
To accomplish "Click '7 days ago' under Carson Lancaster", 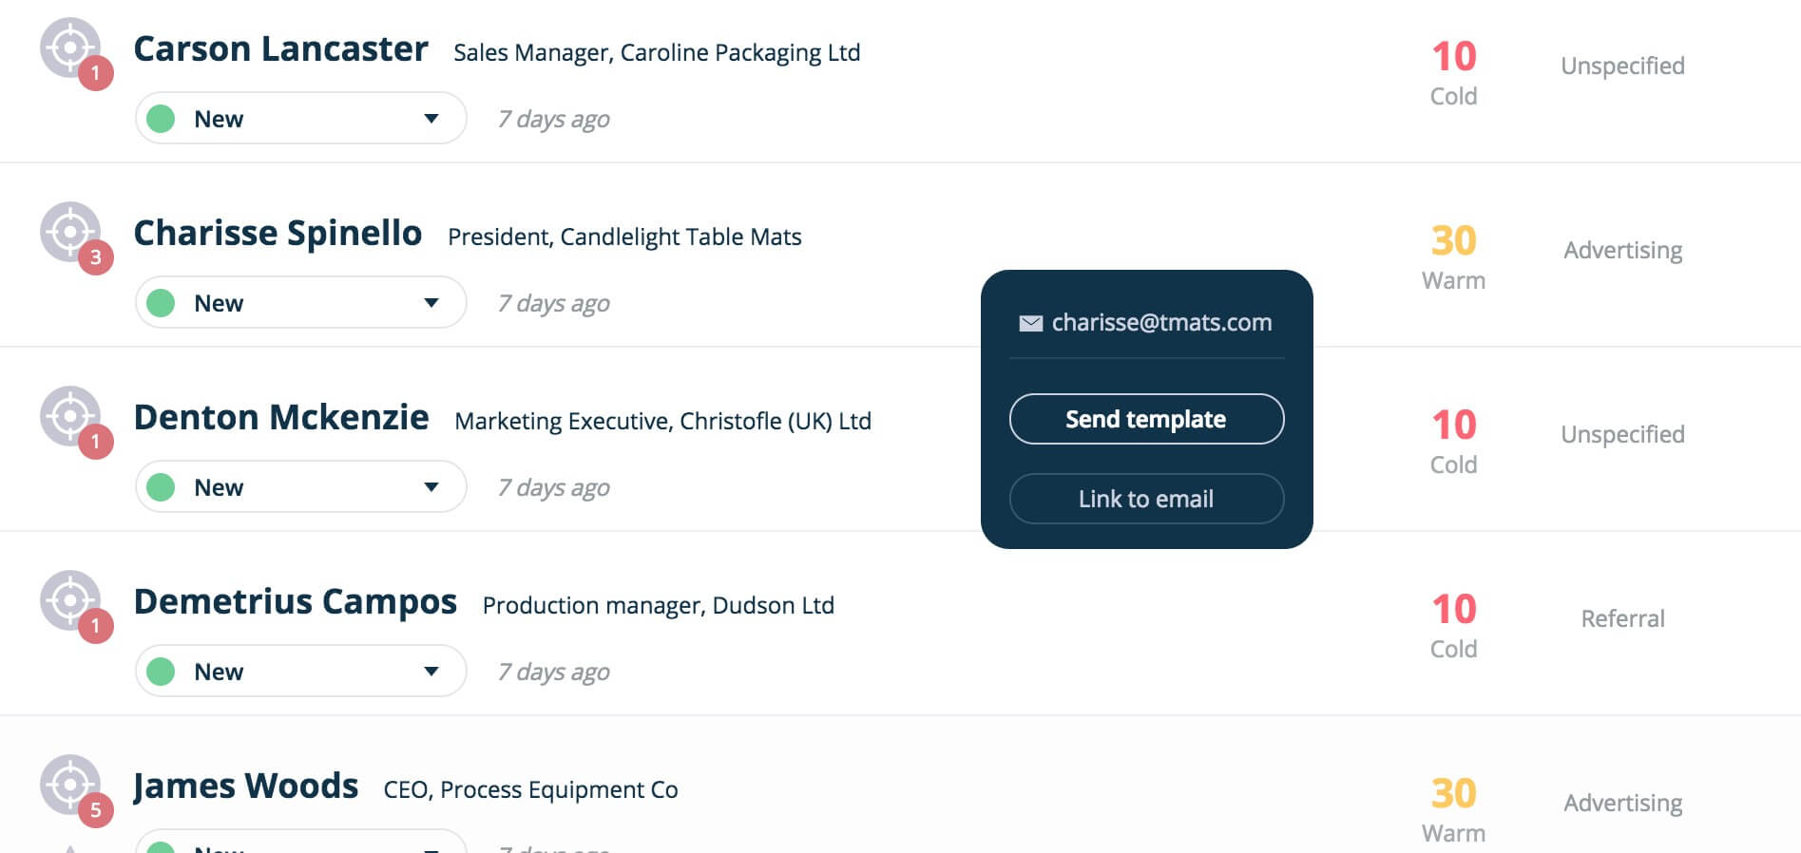I will [x=553, y=120].
